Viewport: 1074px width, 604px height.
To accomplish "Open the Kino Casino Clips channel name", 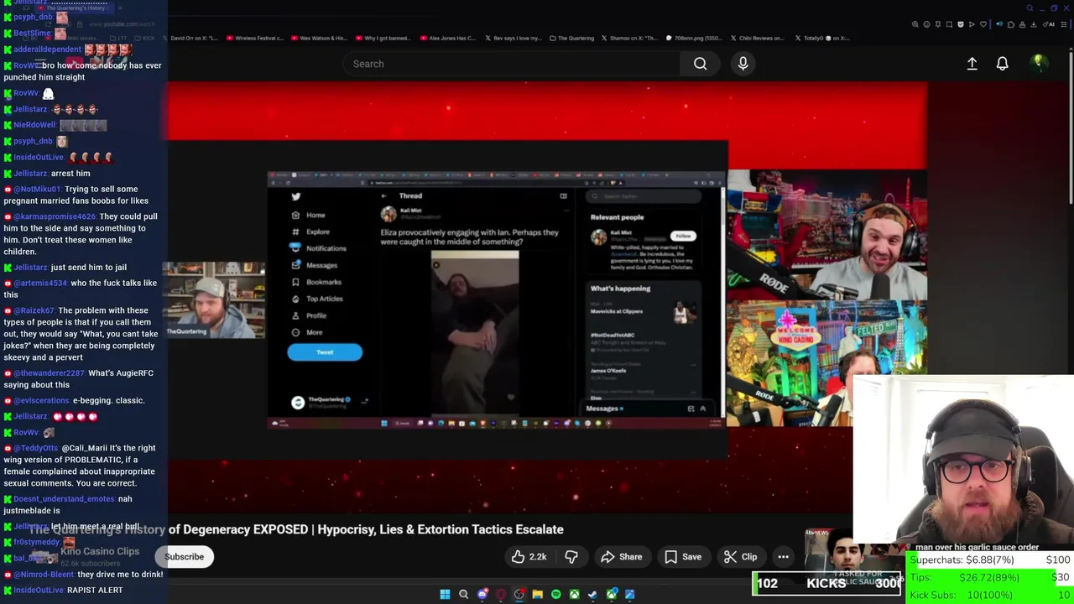I will point(100,551).
